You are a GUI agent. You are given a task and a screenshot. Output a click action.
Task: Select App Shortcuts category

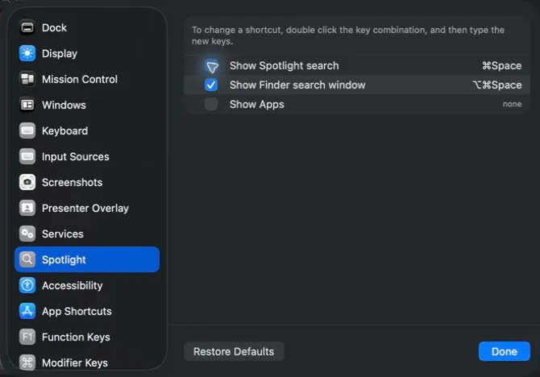[x=87, y=311]
